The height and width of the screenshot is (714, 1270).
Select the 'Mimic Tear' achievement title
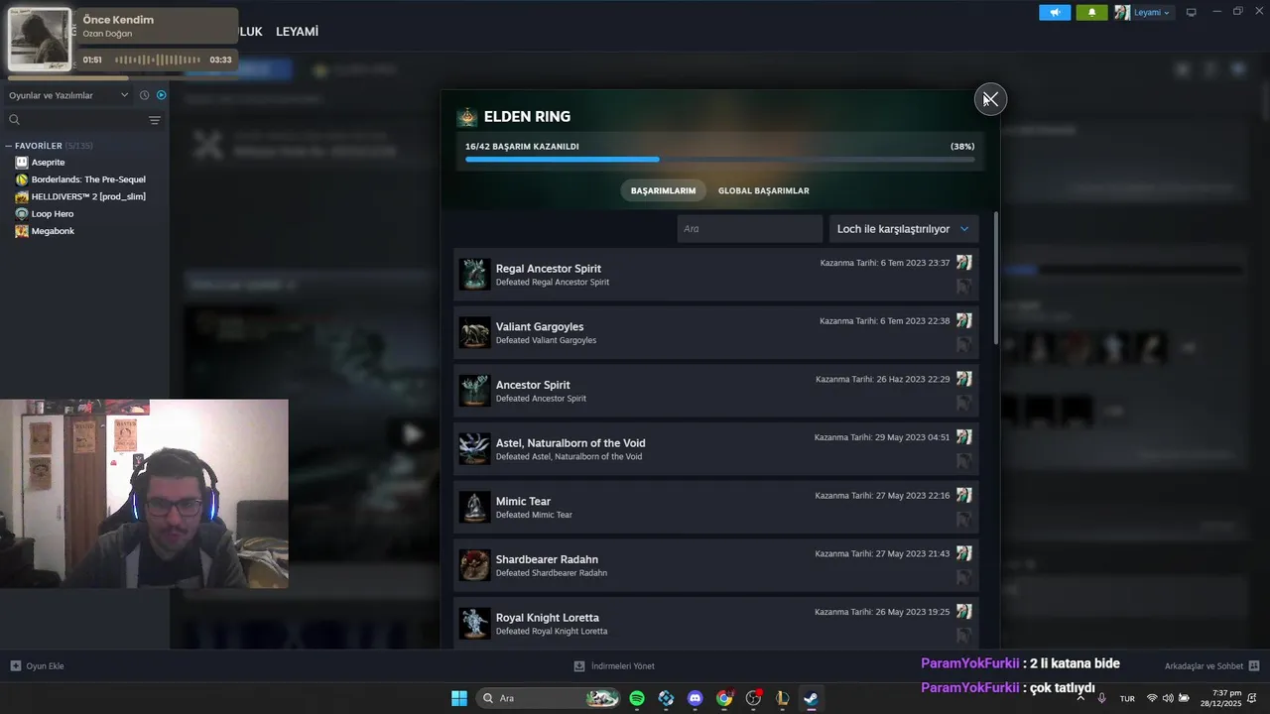coord(523,502)
